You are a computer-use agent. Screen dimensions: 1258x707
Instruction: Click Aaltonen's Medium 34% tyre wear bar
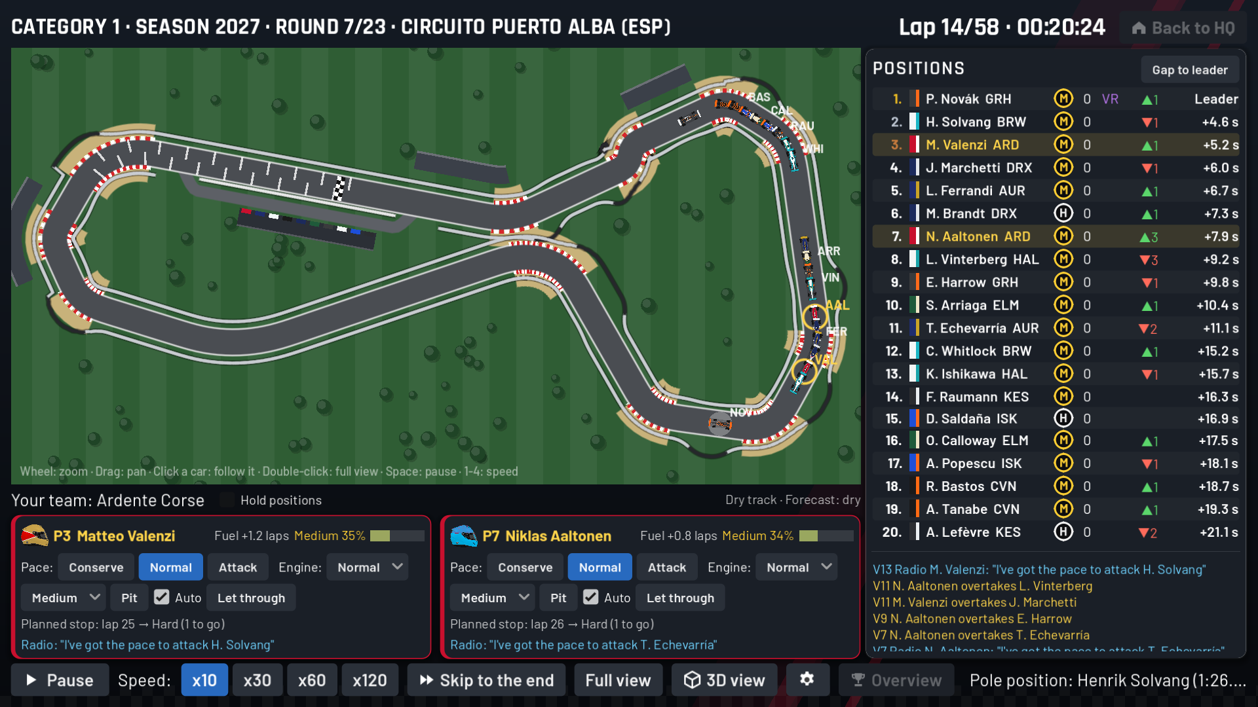pyautogui.click(x=826, y=536)
